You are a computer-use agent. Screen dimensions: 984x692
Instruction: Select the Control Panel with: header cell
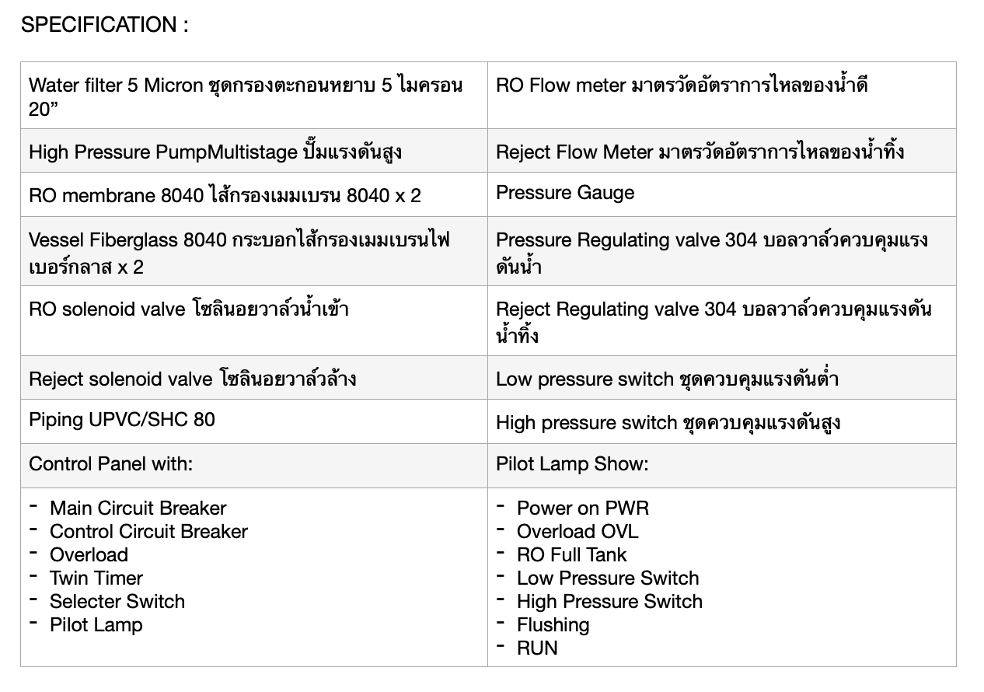tap(254, 466)
